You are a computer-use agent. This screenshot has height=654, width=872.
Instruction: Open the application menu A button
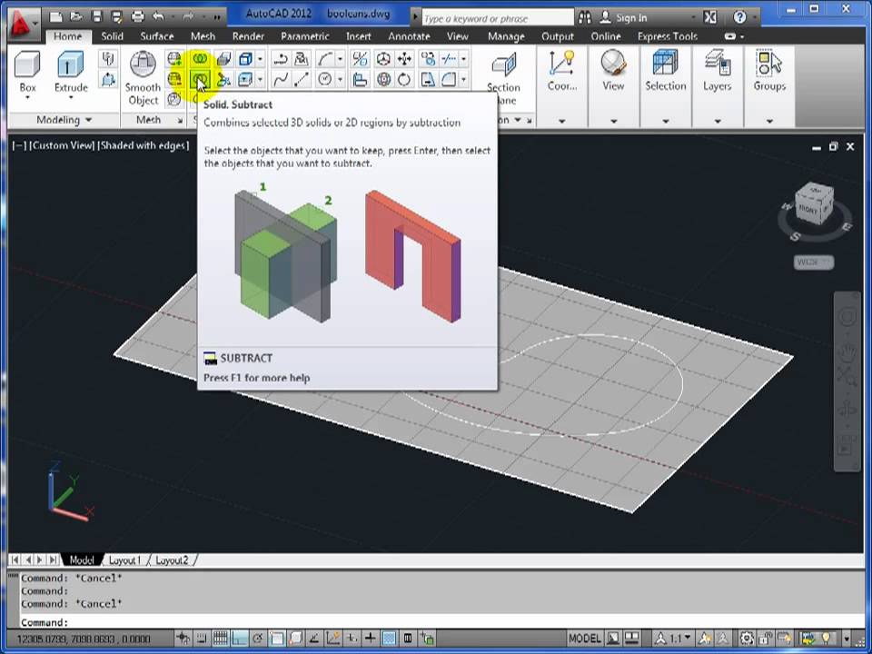pos(23,22)
